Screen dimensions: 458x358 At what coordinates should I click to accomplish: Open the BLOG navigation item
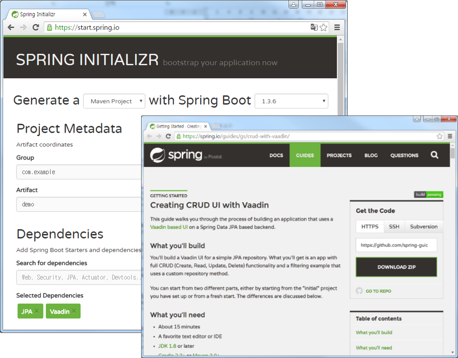[371, 155]
